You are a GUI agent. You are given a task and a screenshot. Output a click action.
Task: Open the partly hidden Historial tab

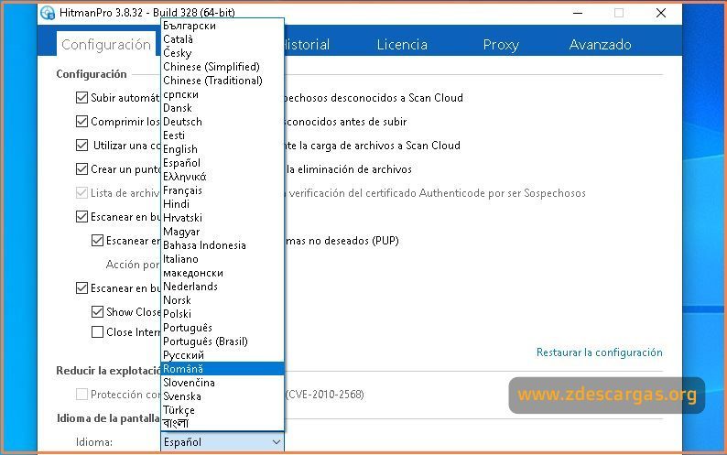(307, 45)
